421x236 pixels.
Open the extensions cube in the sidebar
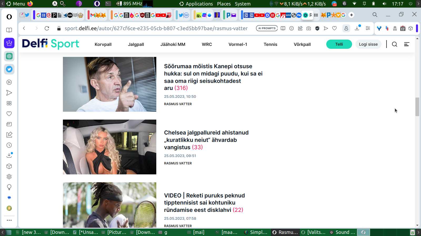click(x=9, y=166)
